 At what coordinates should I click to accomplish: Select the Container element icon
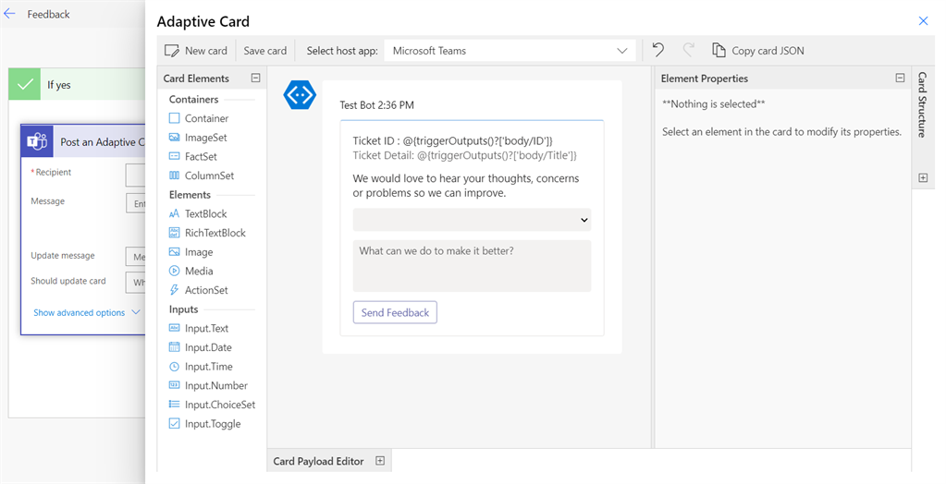coord(175,118)
